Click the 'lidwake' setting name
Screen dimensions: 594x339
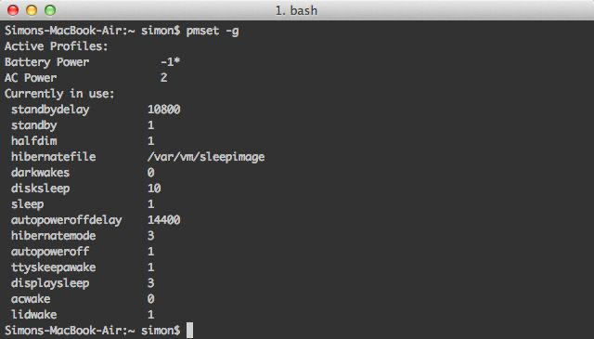[34, 315]
